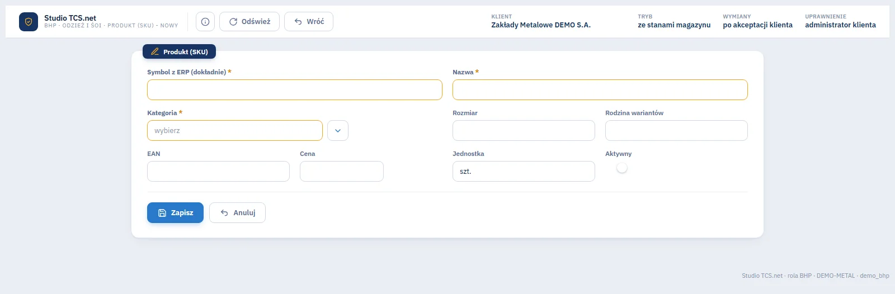Open the Kategoria wybierz combo box
Image resolution: width=895 pixels, height=294 pixels.
click(x=235, y=131)
